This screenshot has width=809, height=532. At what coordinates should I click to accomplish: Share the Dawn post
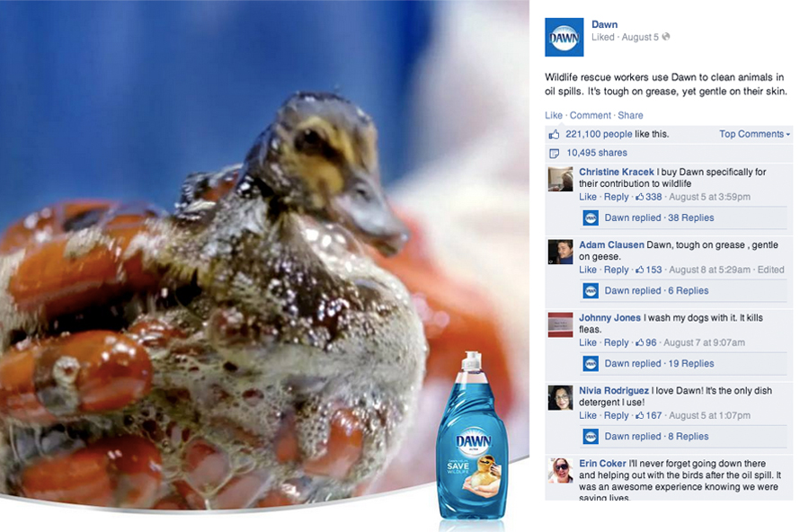coord(630,116)
